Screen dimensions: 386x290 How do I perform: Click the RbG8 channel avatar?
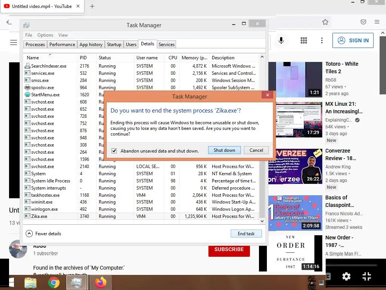pyautogui.click(x=18, y=249)
